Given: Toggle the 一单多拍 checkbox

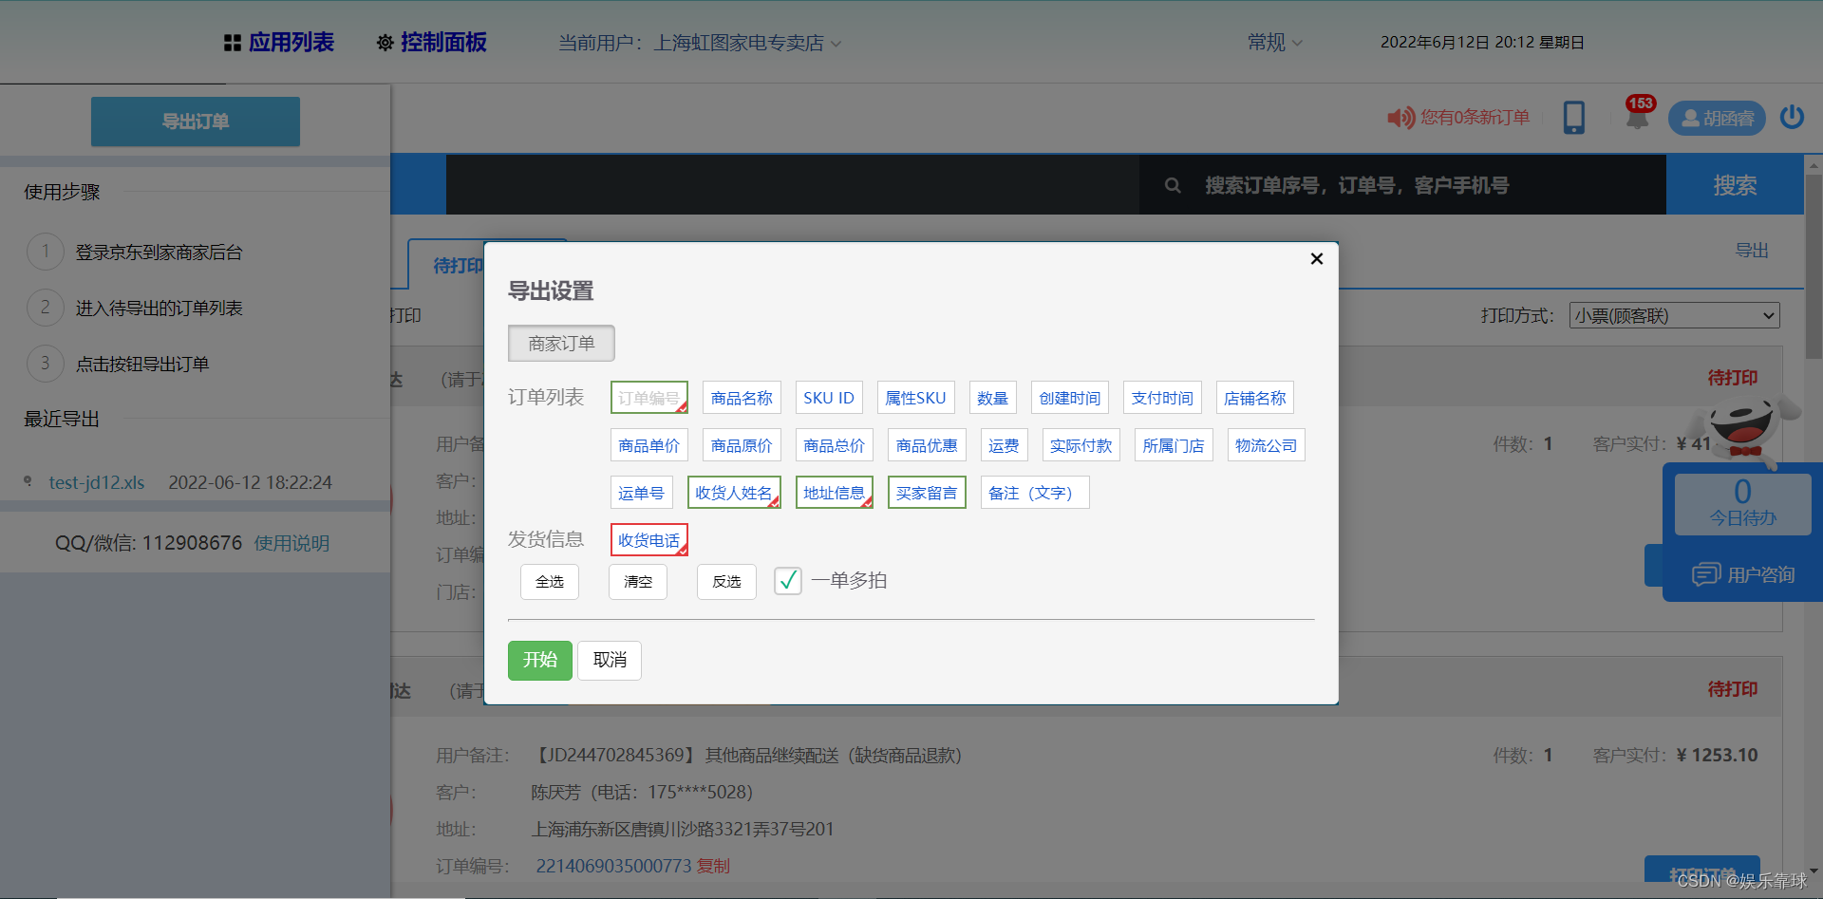Looking at the screenshot, I should (x=787, y=581).
